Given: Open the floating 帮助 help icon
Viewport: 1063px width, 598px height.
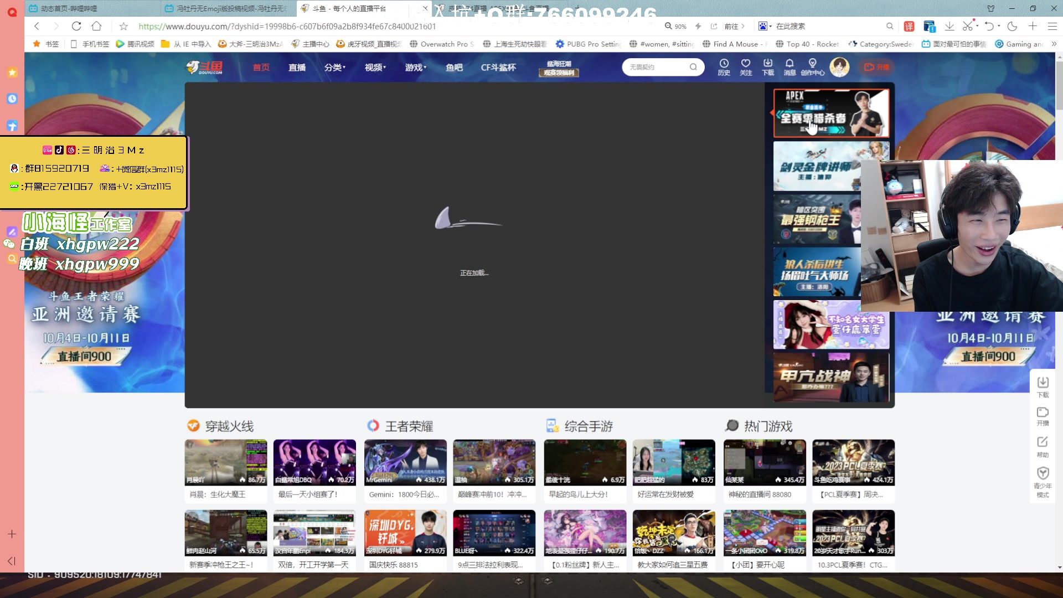Looking at the screenshot, I should tap(1043, 447).
